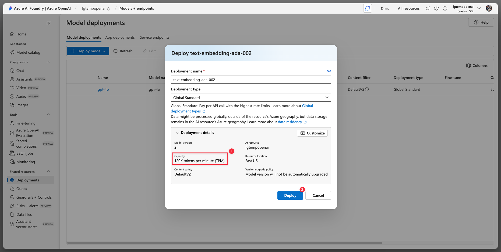This screenshot has width=501, height=252.
Task: Click the Azure OpenAI Evaluation icon
Action: click(x=12, y=133)
